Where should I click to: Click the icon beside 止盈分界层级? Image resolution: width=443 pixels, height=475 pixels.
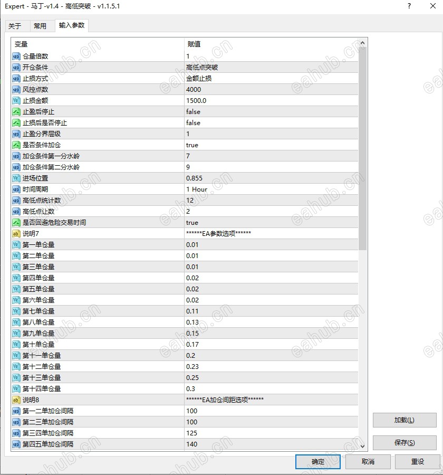16,134
